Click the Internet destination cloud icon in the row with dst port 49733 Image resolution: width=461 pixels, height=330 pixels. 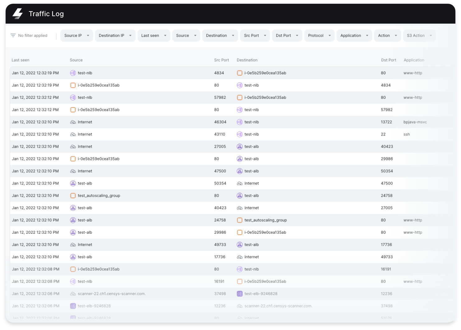pyautogui.click(x=240, y=257)
